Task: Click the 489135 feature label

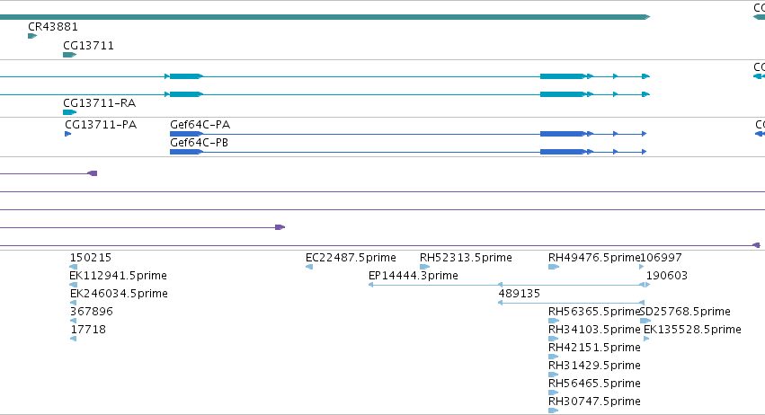Action: (519, 294)
